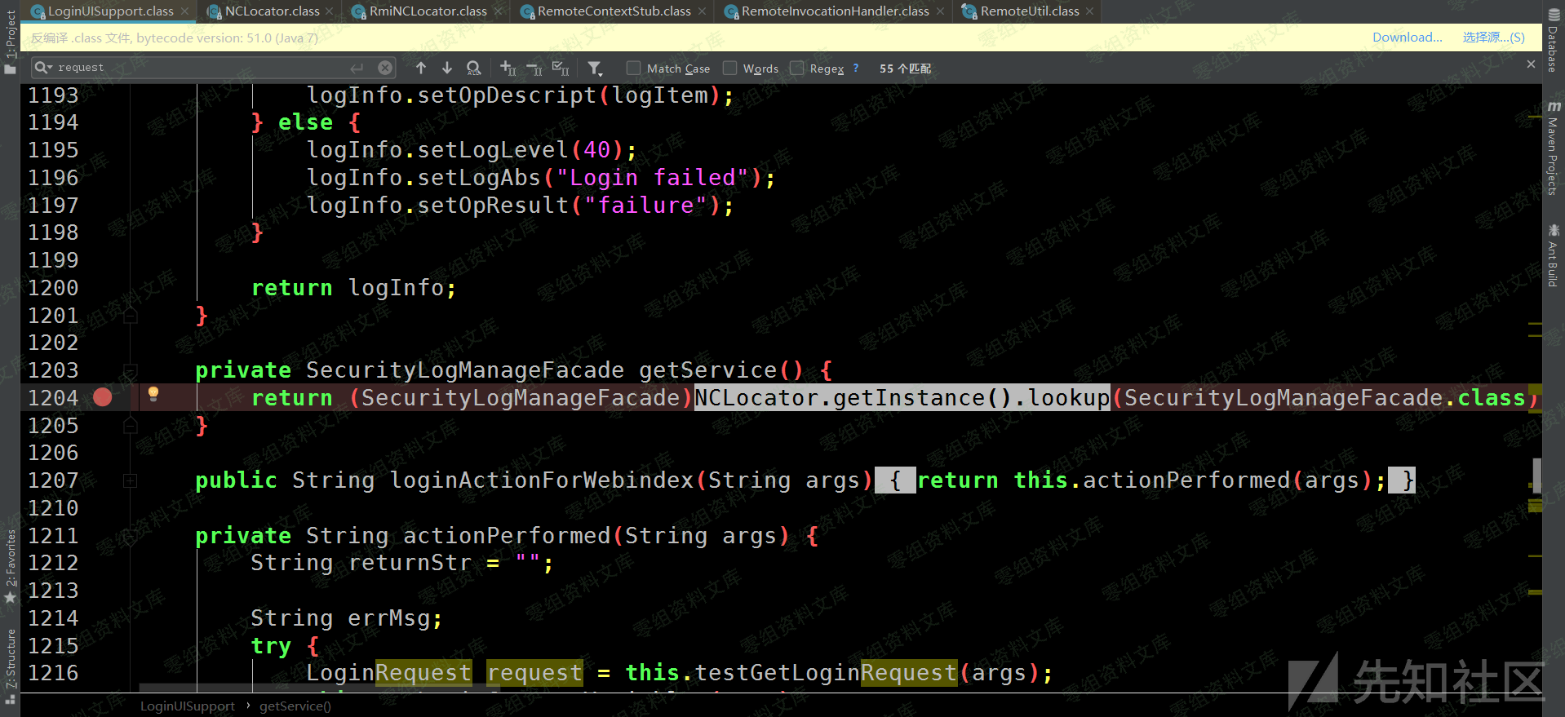Click the Find All usages icon
Viewport: 1565px width, 717px height.
tap(473, 68)
